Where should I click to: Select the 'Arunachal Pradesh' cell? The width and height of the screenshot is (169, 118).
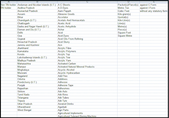click(37, 11)
